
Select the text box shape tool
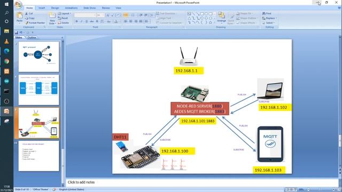[x=189, y=14]
